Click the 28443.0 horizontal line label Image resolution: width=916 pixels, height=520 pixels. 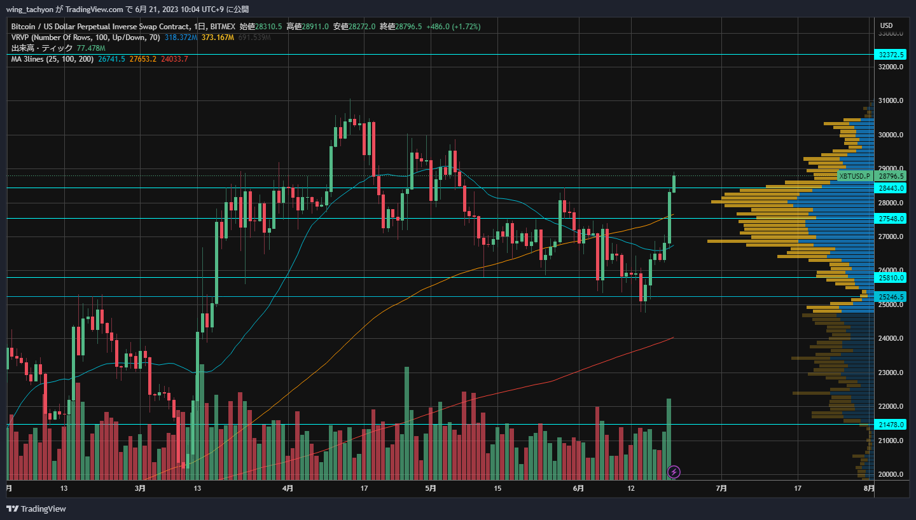click(x=891, y=188)
